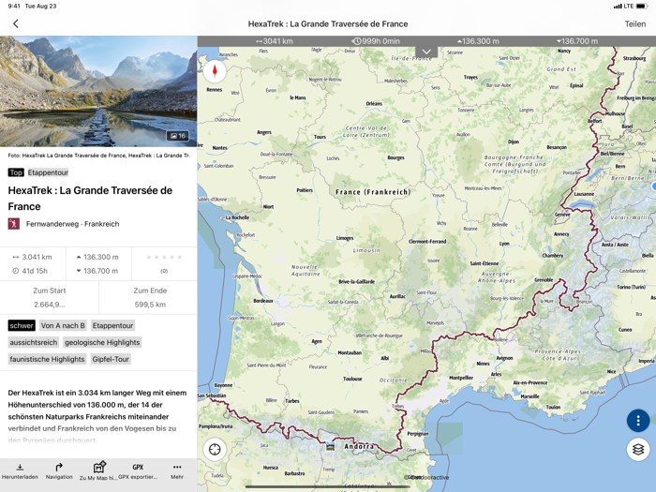
Task: Open the Teilen share option
Action: click(635, 23)
